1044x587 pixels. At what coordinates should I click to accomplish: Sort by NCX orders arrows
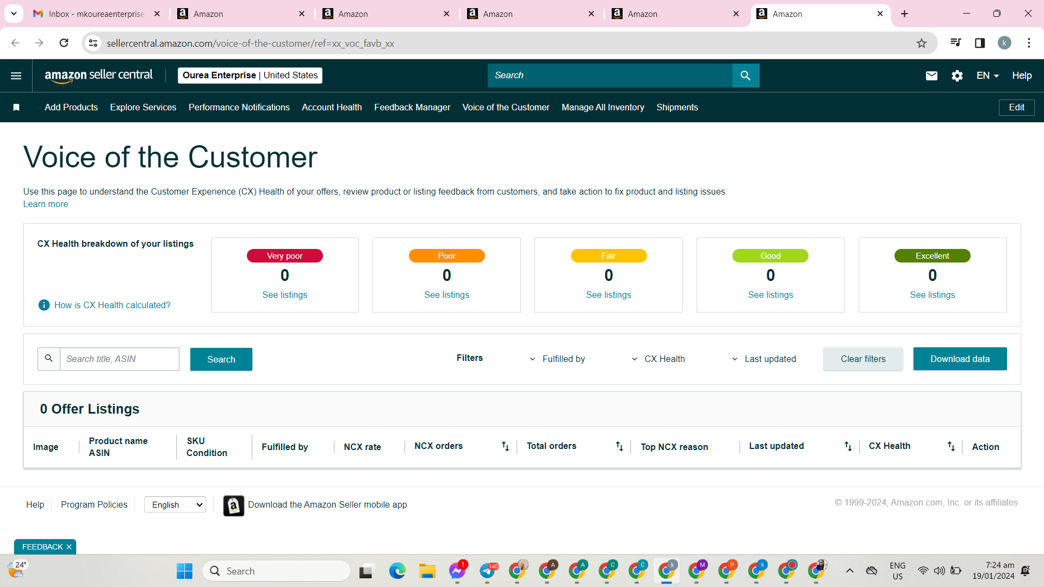(x=505, y=446)
